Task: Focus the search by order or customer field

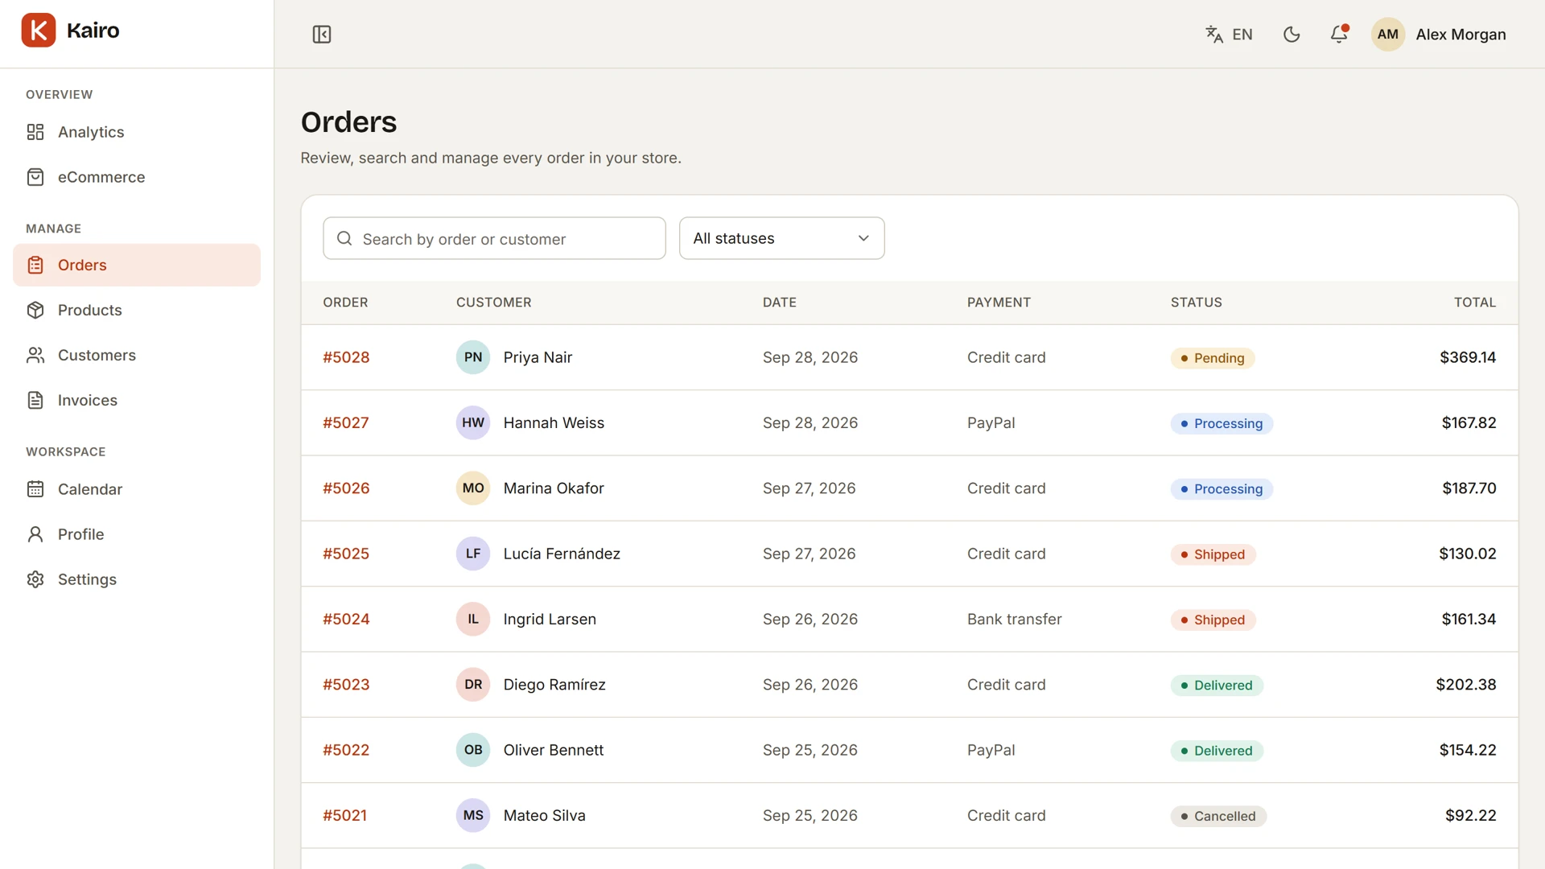Action: point(494,238)
